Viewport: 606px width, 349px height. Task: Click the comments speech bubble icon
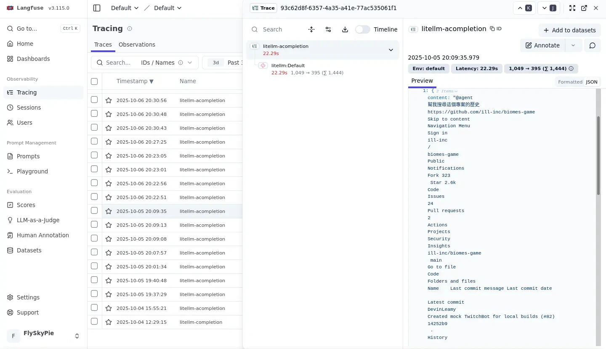pyautogui.click(x=592, y=45)
